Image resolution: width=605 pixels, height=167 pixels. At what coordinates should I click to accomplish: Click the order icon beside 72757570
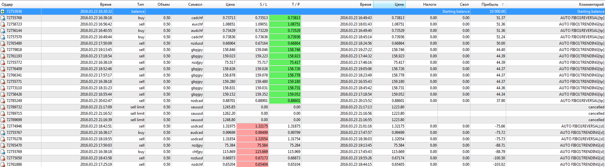point(3,37)
